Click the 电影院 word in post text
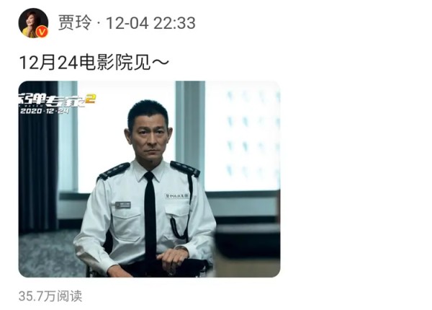 (x=107, y=63)
